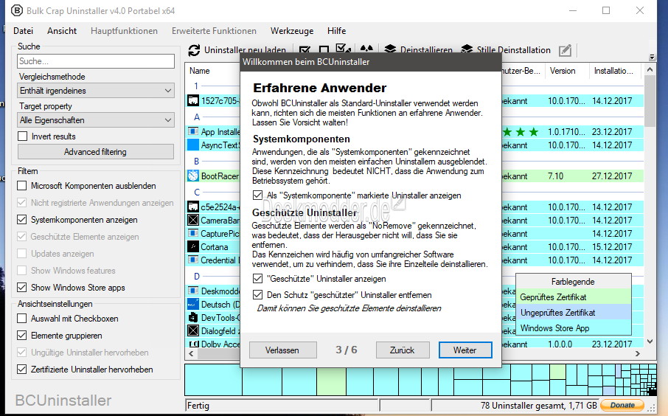Screen dimensions: 668x416
Task: Toggle Als "Systemkomponente" markierte Uninstaller anzeigen
Action: pos(257,195)
